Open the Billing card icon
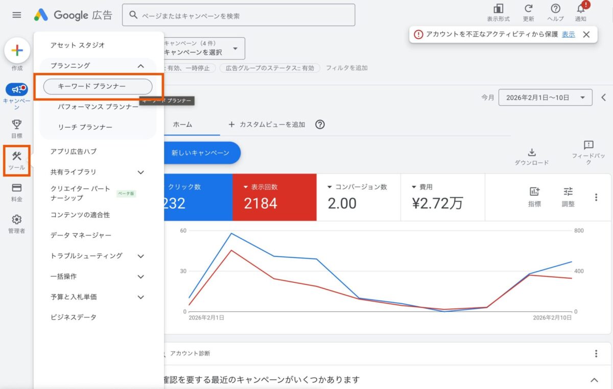 16,188
